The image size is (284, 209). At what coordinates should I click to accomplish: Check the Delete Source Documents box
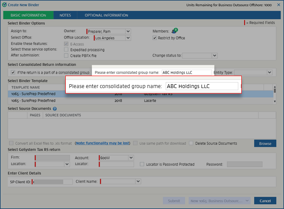[x=191, y=143]
